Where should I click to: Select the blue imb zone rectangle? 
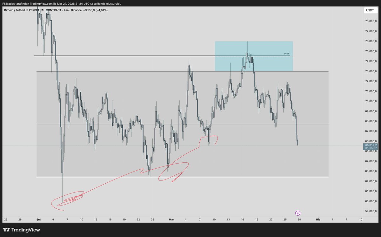coord(254,56)
